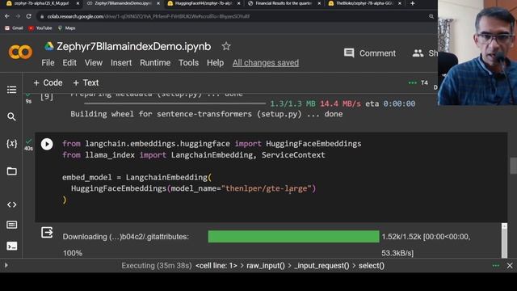Open the terminal icon in sidebar
This screenshot has width=517, height=291.
12,246
